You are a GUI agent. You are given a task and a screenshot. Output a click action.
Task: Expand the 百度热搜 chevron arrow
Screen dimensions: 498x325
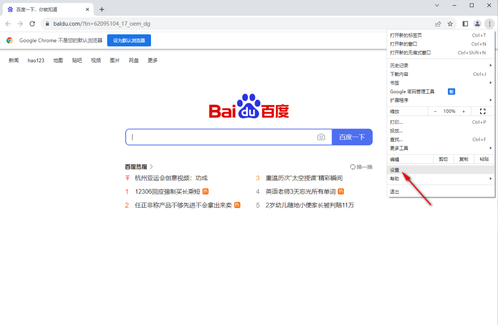(151, 167)
